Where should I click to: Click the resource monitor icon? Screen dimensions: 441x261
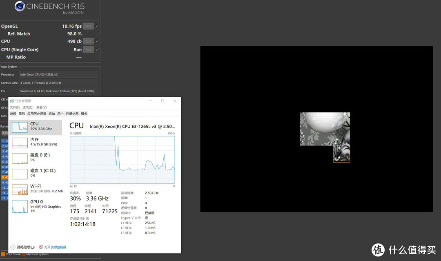pos(41,247)
